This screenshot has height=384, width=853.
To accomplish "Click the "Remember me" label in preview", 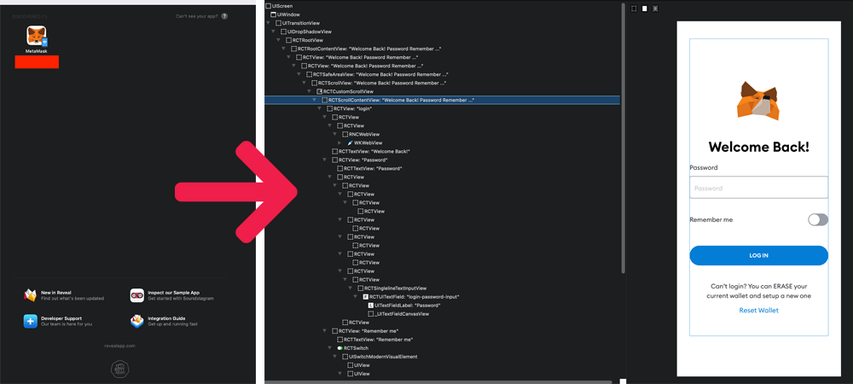I will coord(711,220).
